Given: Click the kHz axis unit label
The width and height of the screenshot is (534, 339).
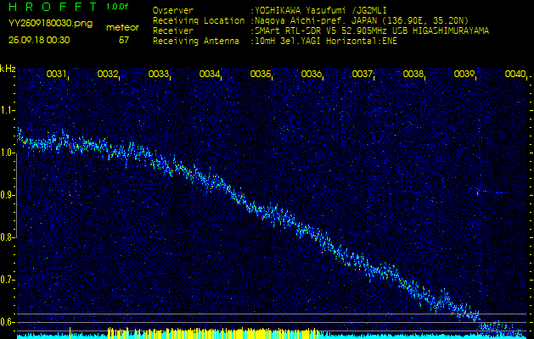Looking at the screenshot, I should point(8,68).
